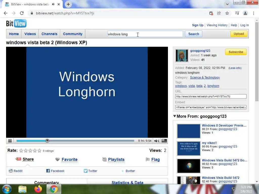Click the vista tag
The height and width of the screenshot is (194, 259).
tap(192, 86)
